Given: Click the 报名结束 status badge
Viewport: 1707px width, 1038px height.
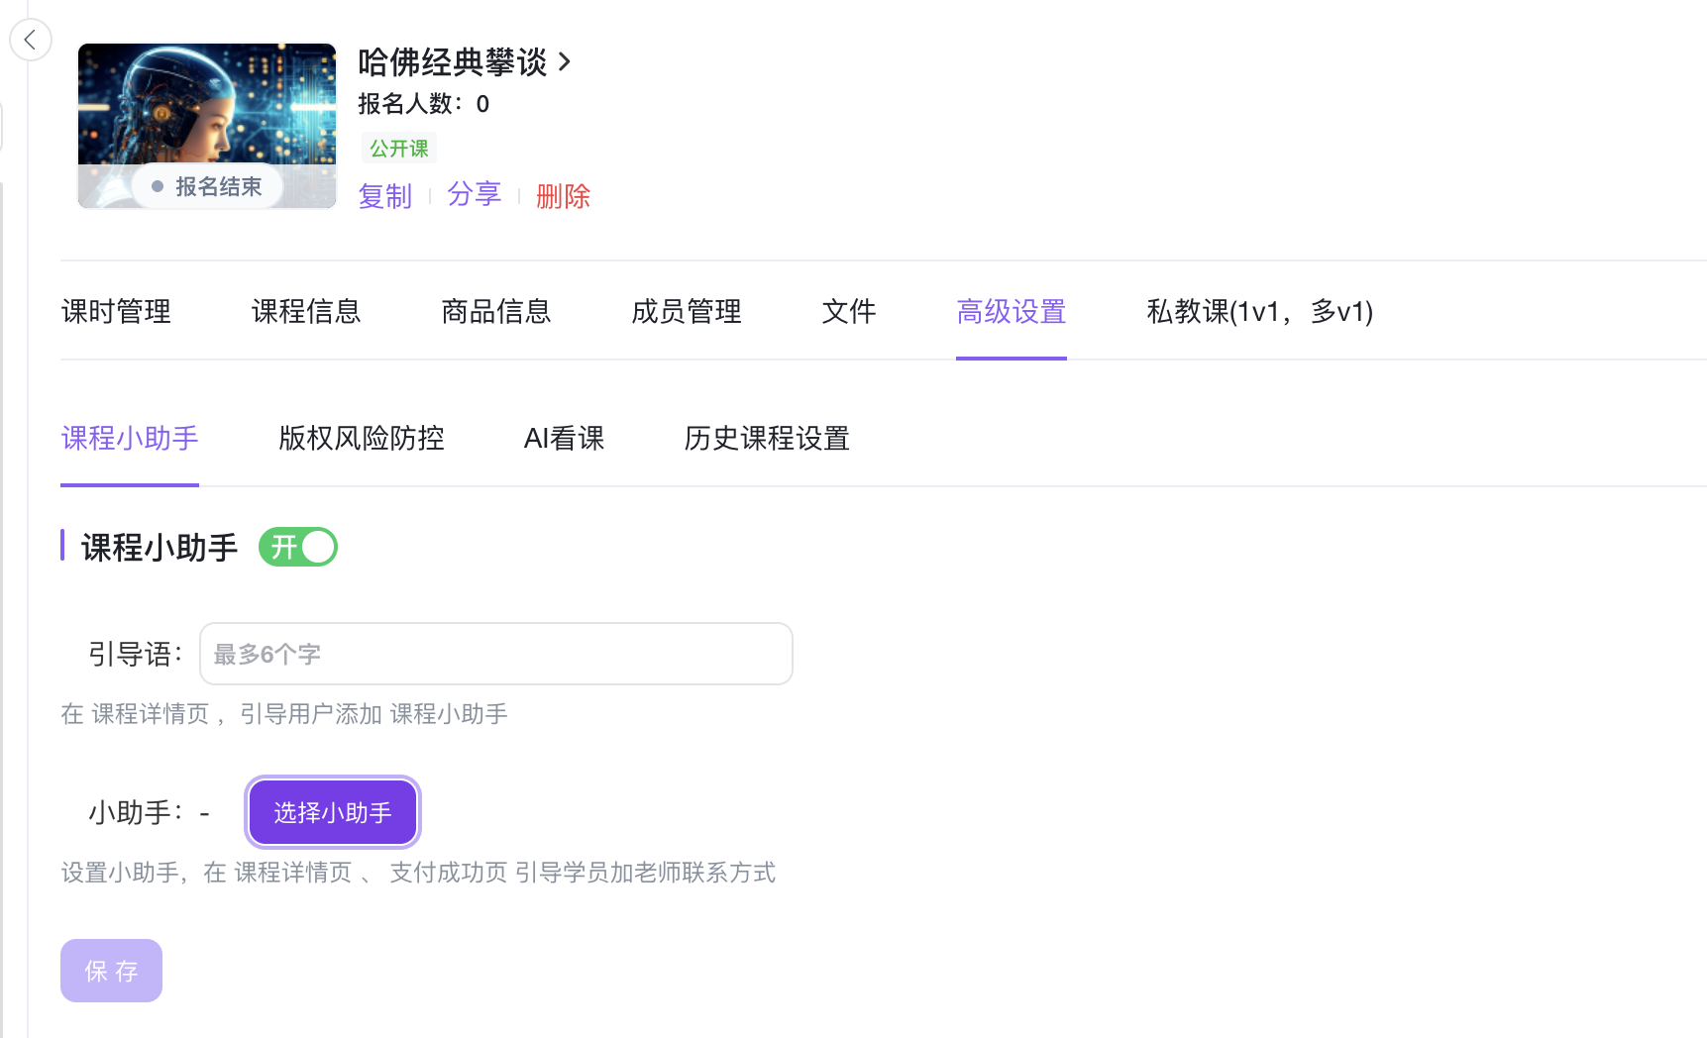Looking at the screenshot, I should (x=208, y=186).
